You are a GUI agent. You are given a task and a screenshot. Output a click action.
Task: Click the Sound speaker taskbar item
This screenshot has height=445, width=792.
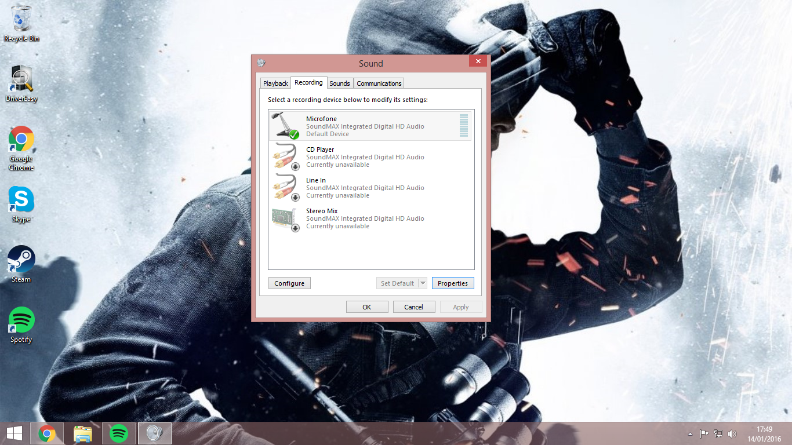(x=155, y=433)
